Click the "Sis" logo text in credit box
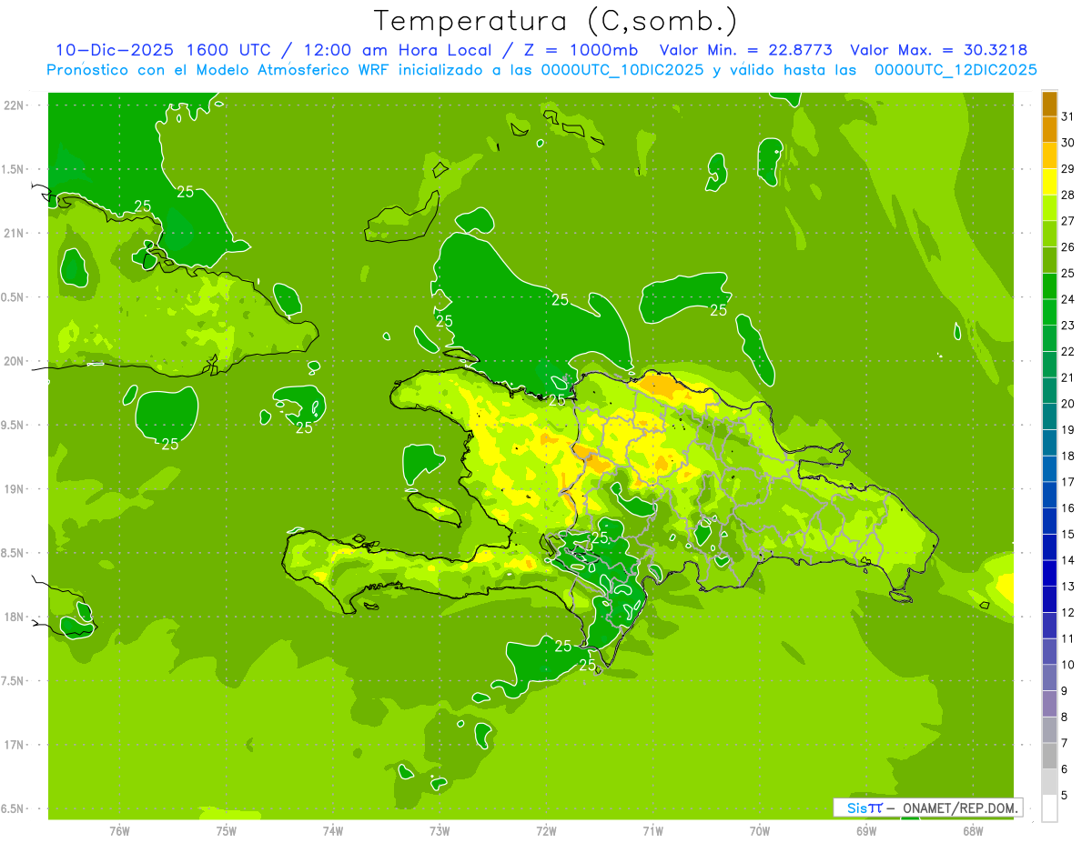This screenshot has height=843, width=1092. point(855,808)
